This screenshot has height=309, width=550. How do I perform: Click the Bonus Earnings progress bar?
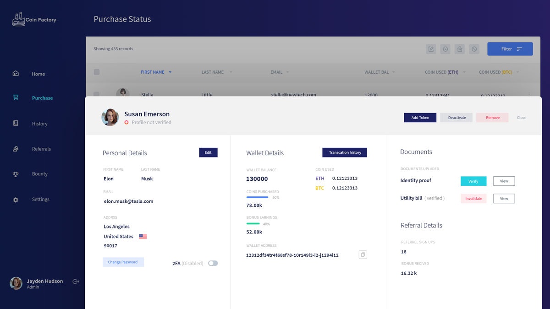[253, 223]
